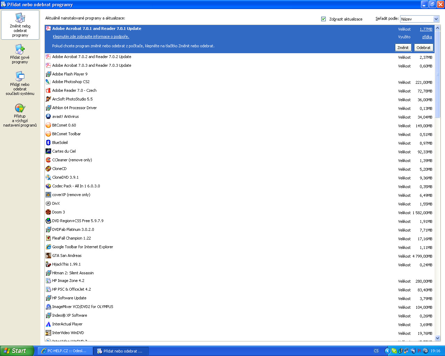Click scrollbar up arrow in program list

click(x=438, y=28)
